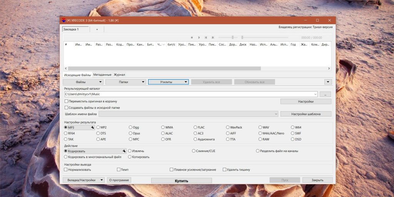Add a new bookmark tab with plus
This screenshot has height=197, width=394.
[x=97, y=29]
